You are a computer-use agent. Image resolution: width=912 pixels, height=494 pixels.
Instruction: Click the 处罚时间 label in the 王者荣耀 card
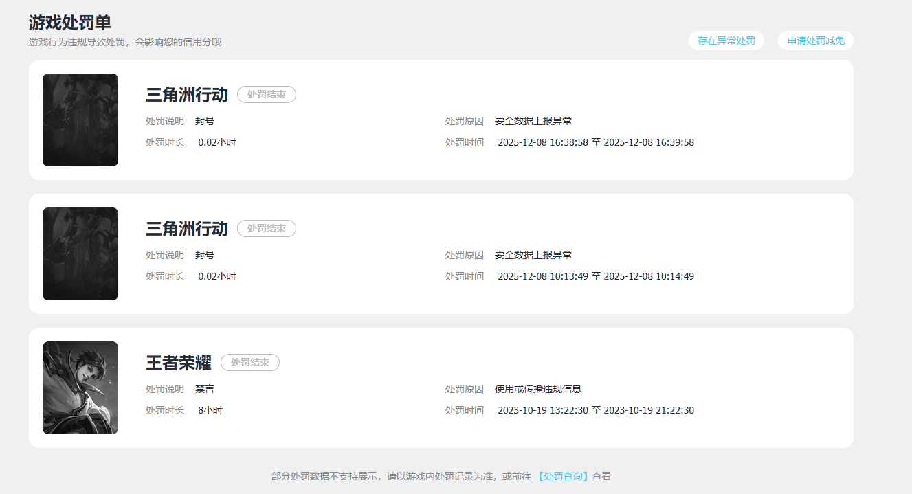click(465, 410)
